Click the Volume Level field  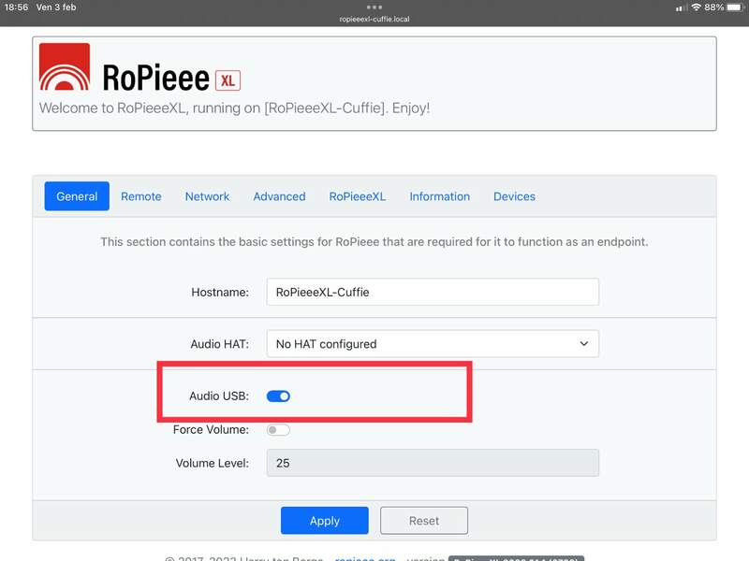click(433, 463)
